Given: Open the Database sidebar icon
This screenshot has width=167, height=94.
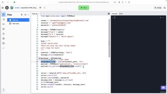Looking at the screenshot, I should click(3, 43).
